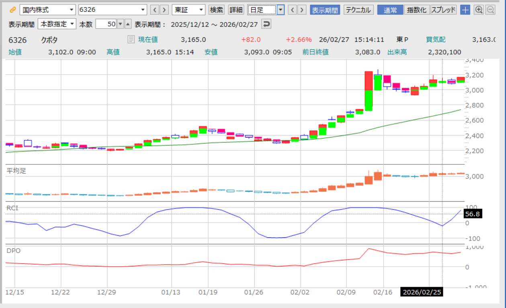Open the memo icon beside クボタ
Image resolution: width=506 pixels, height=308 pixels.
[131, 39]
